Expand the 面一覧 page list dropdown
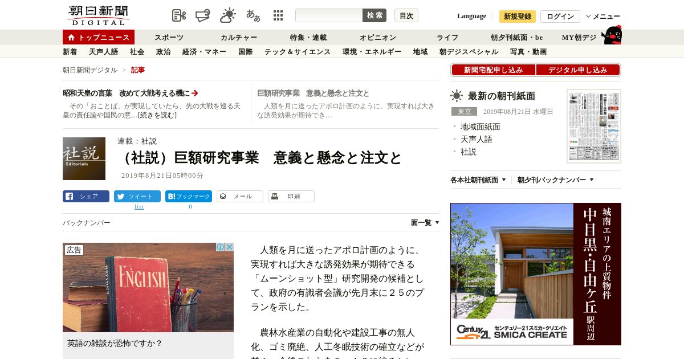Image resolution: width=684 pixels, height=359 pixels. (x=425, y=223)
